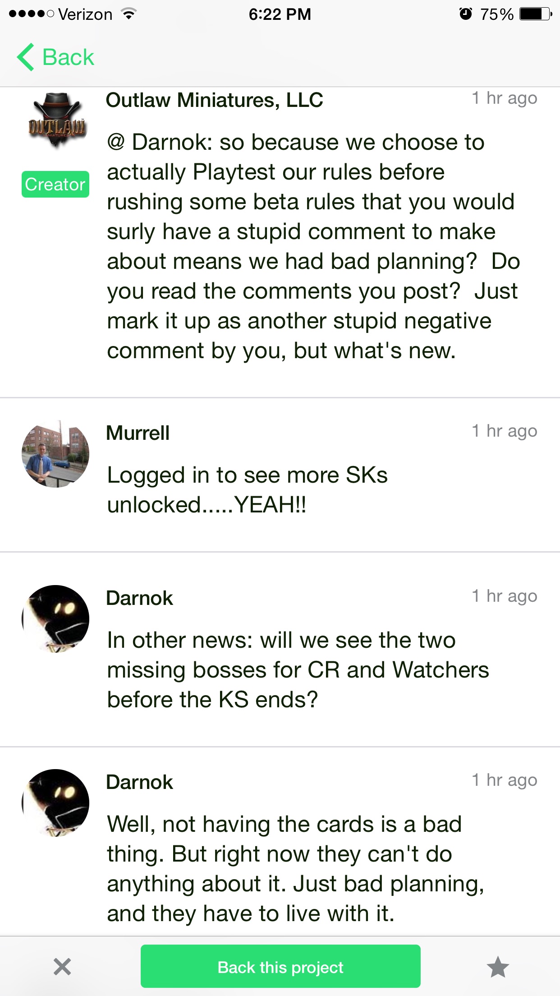Tap the Murrell username
Screen dimensions: 560x996
click(x=138, y=433)
